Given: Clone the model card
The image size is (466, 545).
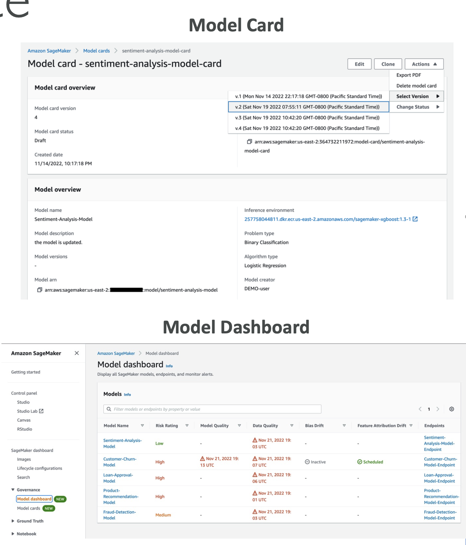Looking at the screenshot, I should [388, 64].
